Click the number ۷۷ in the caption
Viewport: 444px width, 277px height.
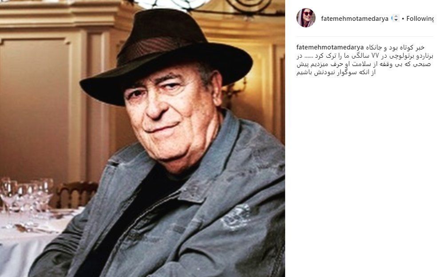[375, 56]
